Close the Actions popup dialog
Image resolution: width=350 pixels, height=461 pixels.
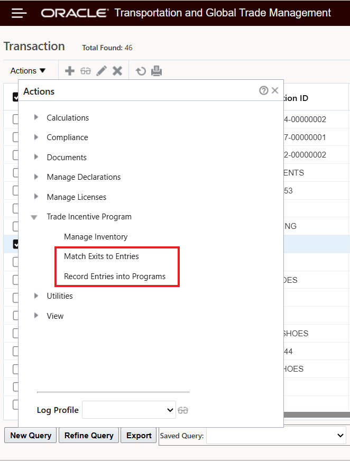pos(275,90)
